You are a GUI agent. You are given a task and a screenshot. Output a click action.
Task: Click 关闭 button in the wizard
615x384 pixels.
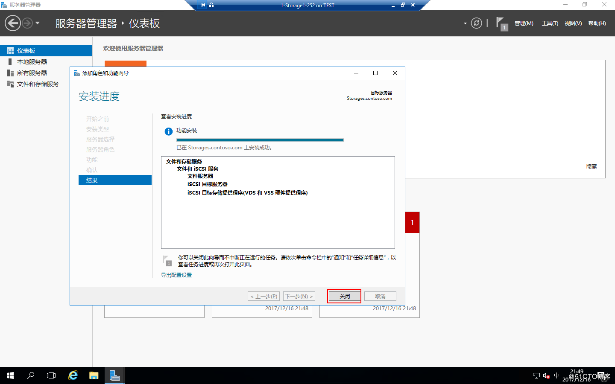click(344, 296)
